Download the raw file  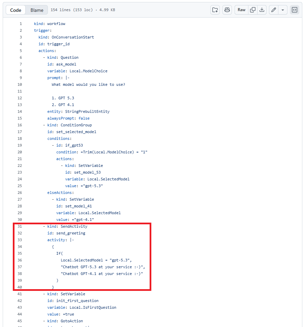[x=262, y=10]
